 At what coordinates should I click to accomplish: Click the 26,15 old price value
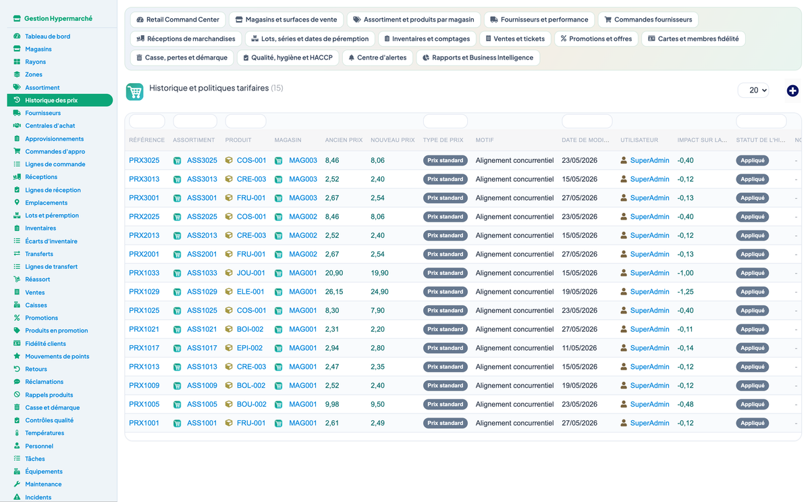pyautogui.click(x=334, y=292)
